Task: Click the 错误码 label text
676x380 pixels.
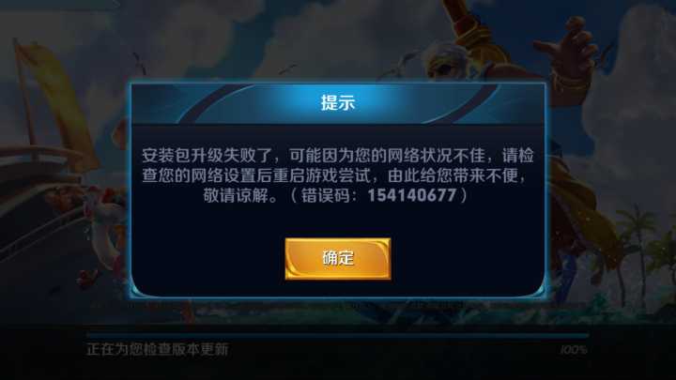Action: (x=326, y=195)
